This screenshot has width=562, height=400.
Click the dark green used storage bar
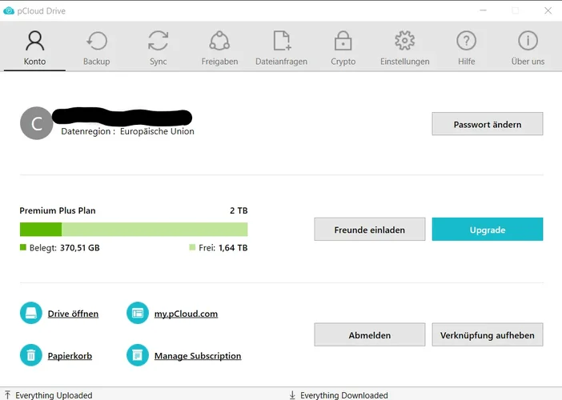click(41, 229)
